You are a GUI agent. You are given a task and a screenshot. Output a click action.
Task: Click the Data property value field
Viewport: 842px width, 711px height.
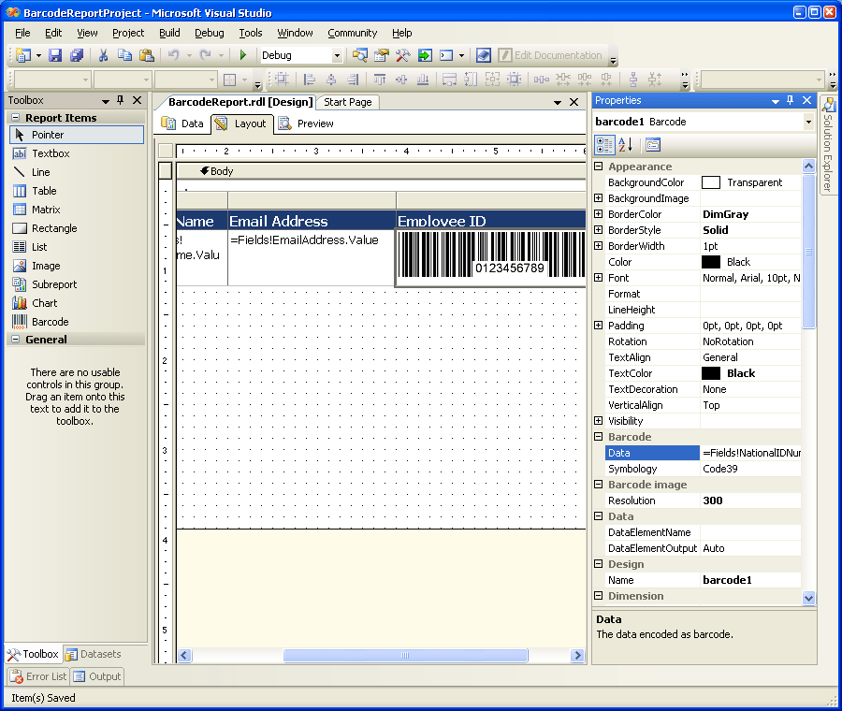coord(750,453)
